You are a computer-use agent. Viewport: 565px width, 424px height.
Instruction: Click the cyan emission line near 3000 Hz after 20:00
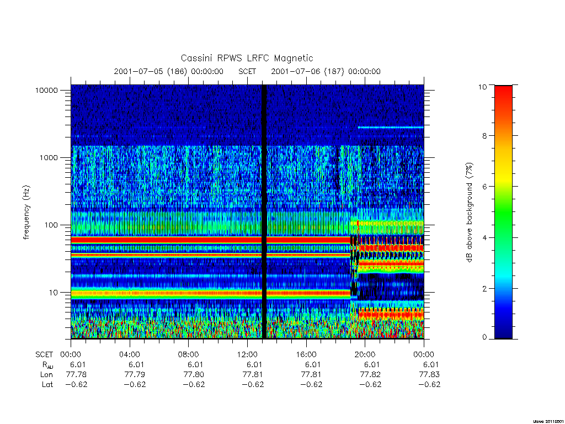(391, 128)
